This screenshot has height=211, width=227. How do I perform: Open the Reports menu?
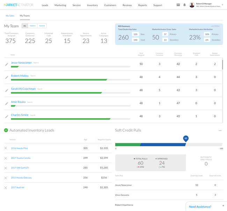tap(142, 5)
